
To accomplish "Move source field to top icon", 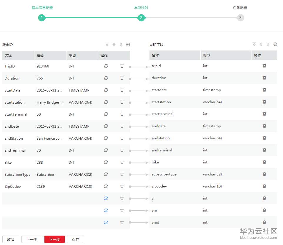I will (107, 45).
